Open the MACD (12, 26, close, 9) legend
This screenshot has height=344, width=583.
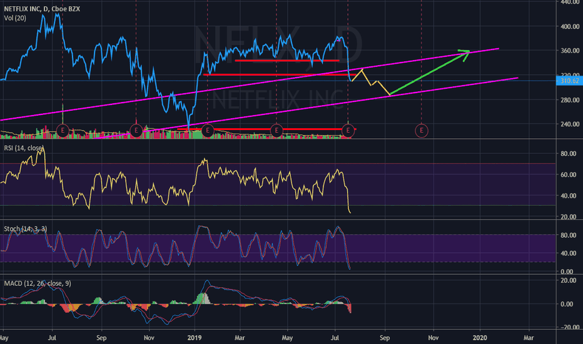point(38,283)
